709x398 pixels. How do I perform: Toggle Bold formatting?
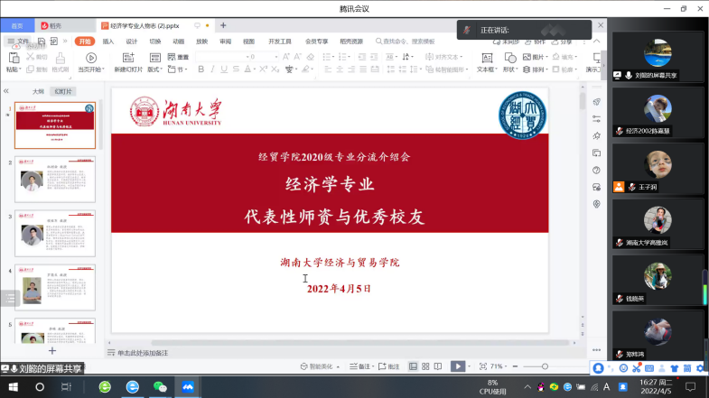(x=201, y=69)
